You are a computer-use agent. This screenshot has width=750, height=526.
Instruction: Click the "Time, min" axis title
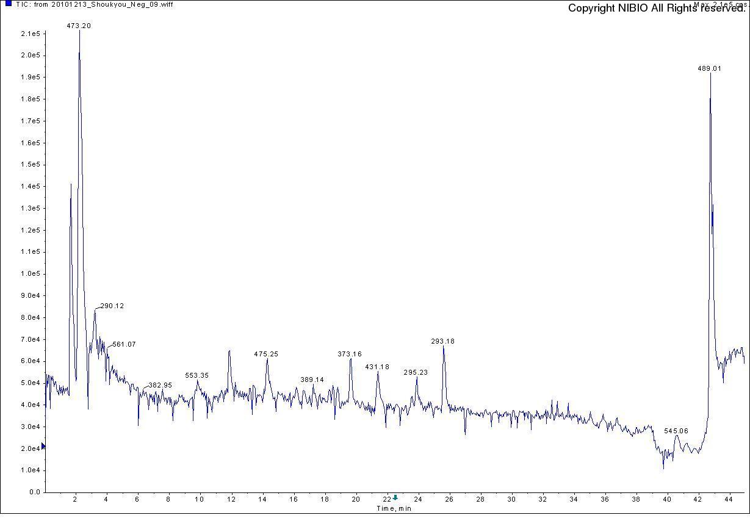(x=393, y=508)
